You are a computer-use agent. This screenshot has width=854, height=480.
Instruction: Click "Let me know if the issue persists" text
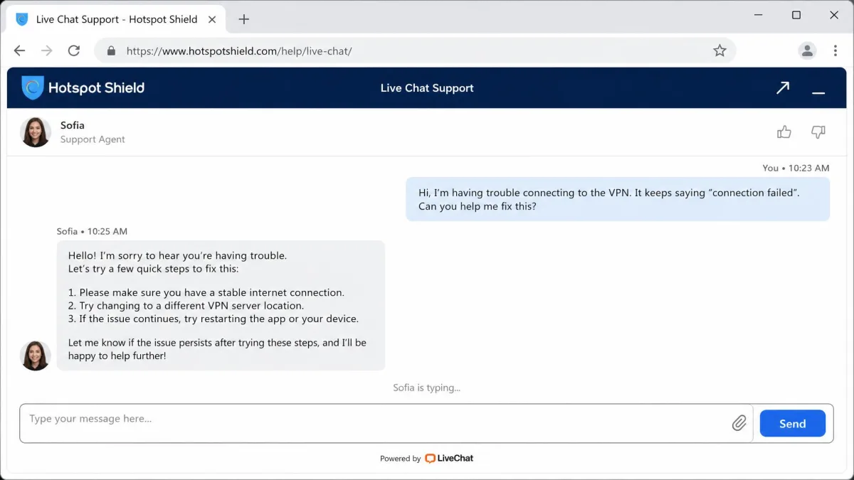pyautogui.click(x=218, y=348)
